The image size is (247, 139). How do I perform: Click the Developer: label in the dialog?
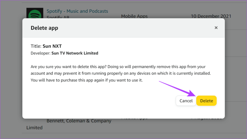pos(41,53)
